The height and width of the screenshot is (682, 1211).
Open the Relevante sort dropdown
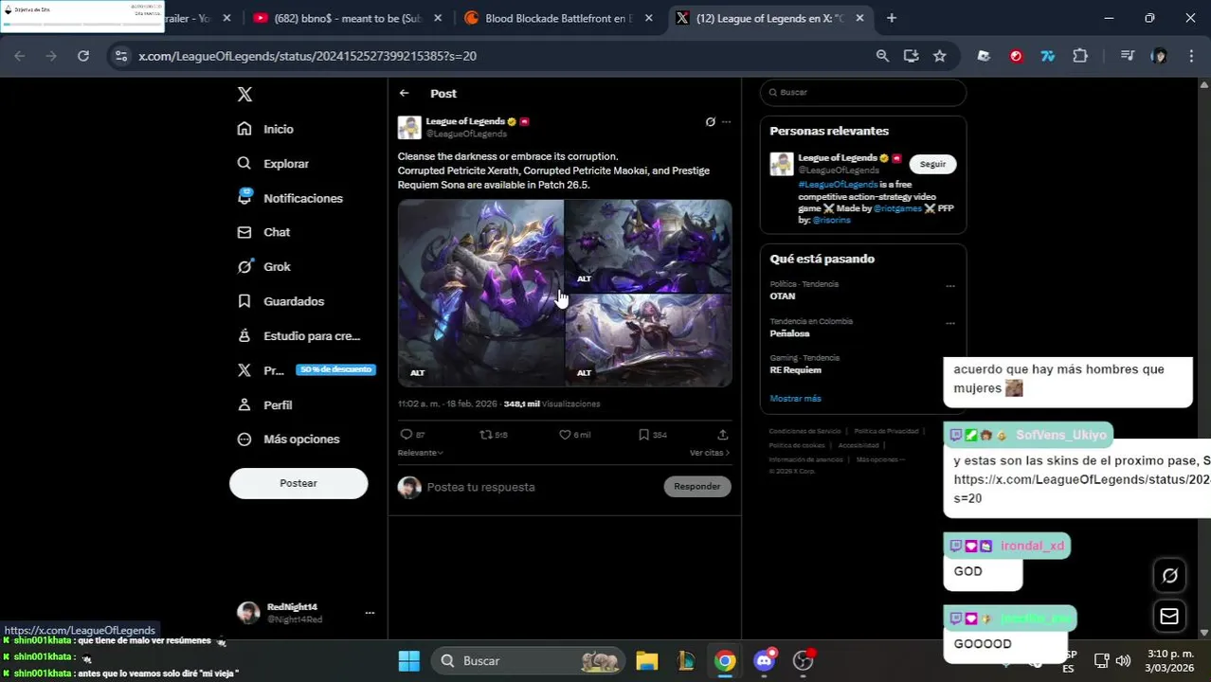420,453
